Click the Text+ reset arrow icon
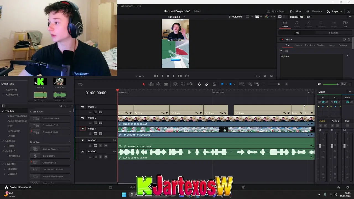Viewport: 354px width, 199px height. click(349, 40)
